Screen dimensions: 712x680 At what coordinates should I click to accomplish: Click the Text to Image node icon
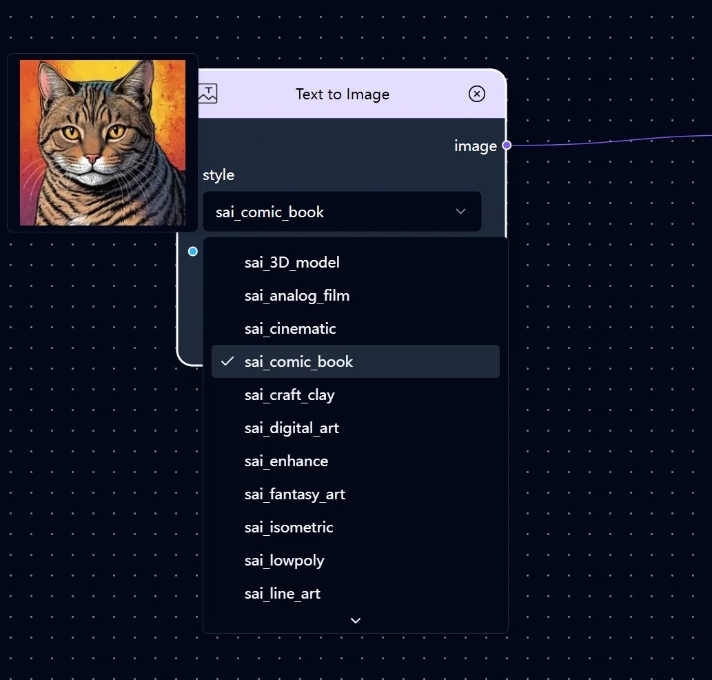click(208, 94)
